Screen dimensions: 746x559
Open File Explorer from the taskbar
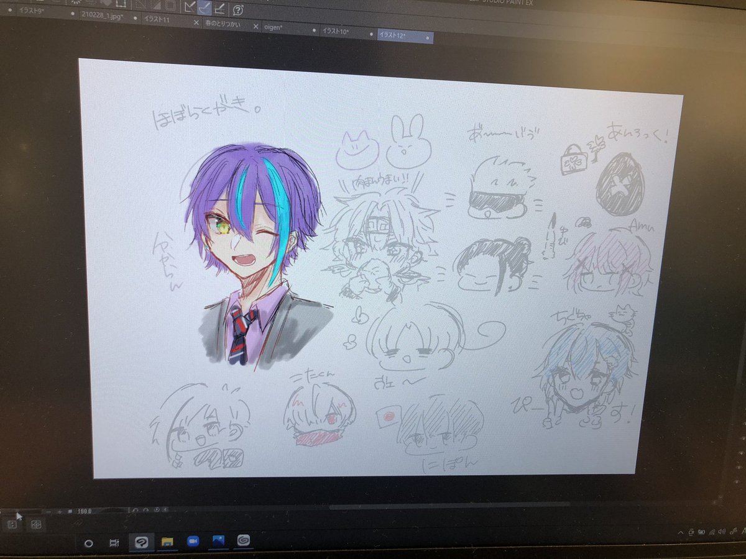pos(167,542)
